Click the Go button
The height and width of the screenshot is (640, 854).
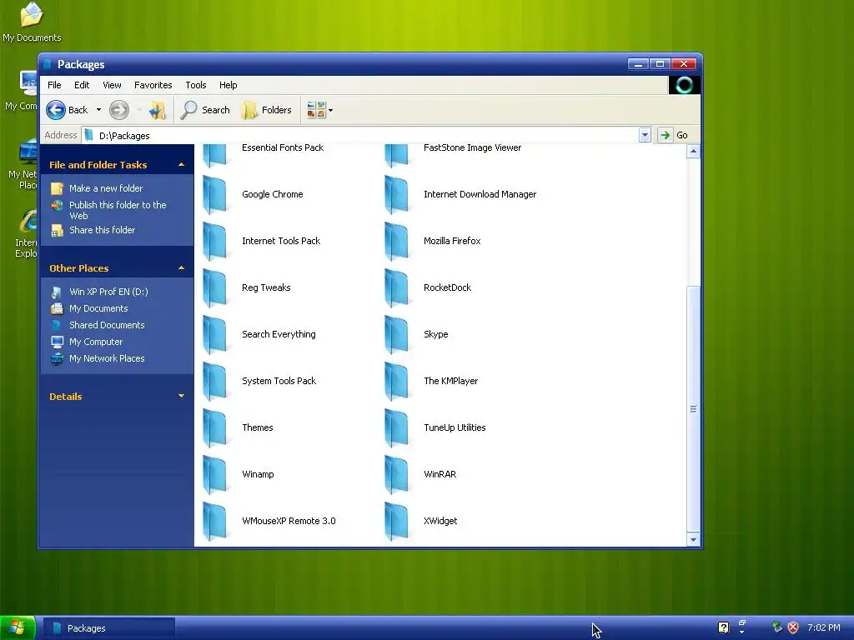pos(674,135)
